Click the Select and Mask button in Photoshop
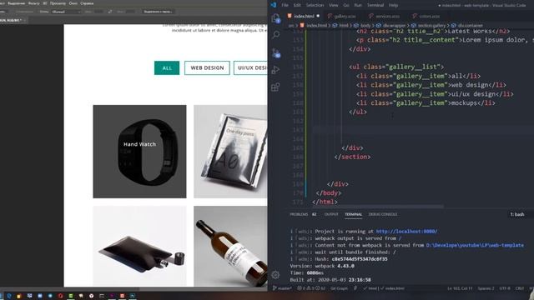This screenshot has height=300, width=534. pyautogui.click(x=159, y=12)
